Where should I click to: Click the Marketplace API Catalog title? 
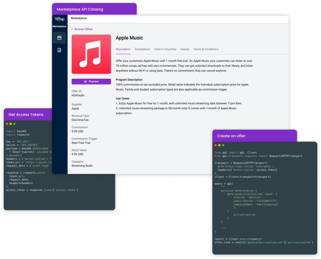tap(80, 10)
